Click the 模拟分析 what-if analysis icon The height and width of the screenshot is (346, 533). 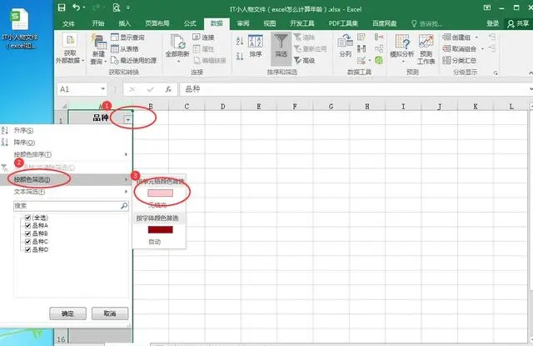click(401, 45)
